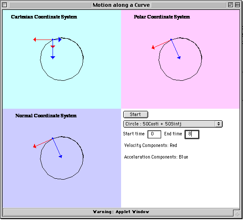The image size is (243, 220).
Task: Click the red velocity arrowhead in Polar panel
Action: tap(153, 47)
